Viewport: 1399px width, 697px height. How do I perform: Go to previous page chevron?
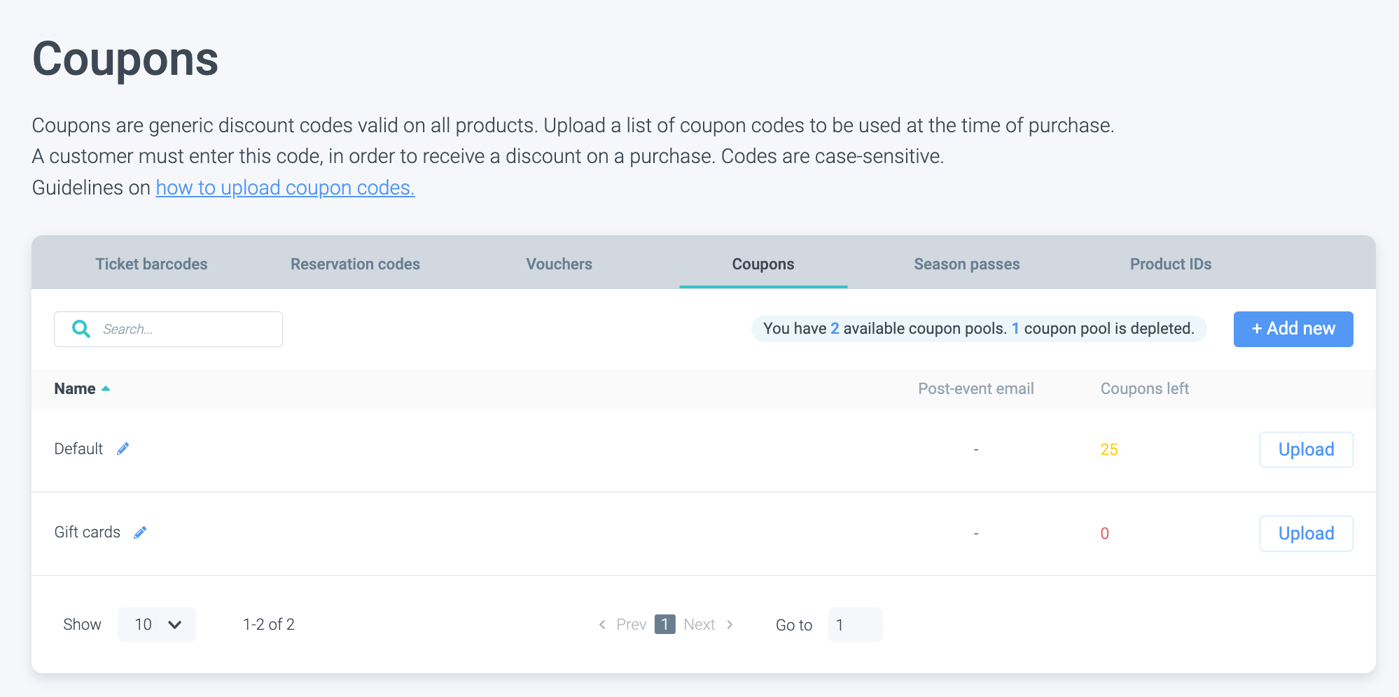click(x=602, y=624)
